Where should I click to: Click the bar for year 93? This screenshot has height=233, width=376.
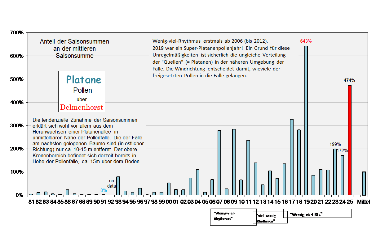coord(118,186)
